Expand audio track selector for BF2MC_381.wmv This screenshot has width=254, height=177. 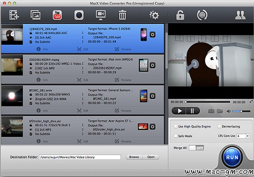pos(83,99)
